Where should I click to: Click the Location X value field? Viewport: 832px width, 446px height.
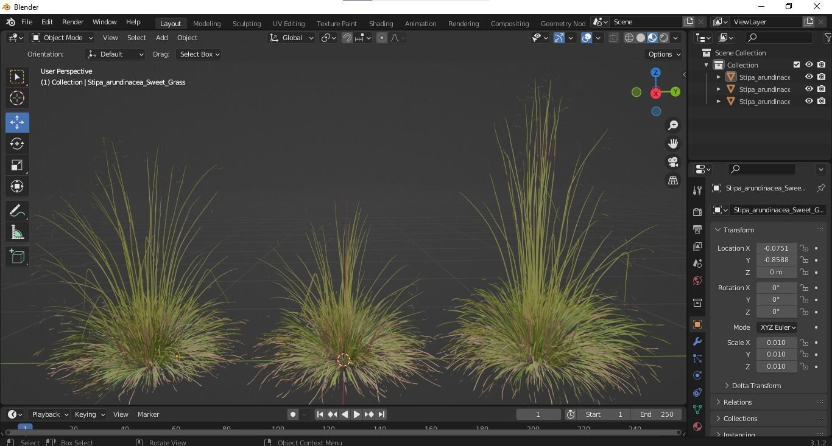click(x=777, y=248)
